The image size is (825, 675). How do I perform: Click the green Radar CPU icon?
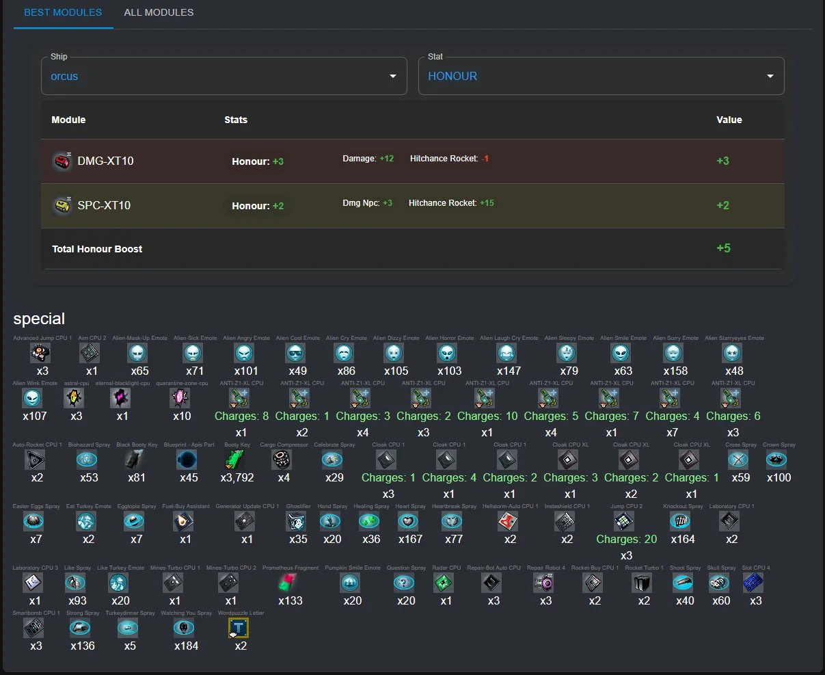(444, 583)
